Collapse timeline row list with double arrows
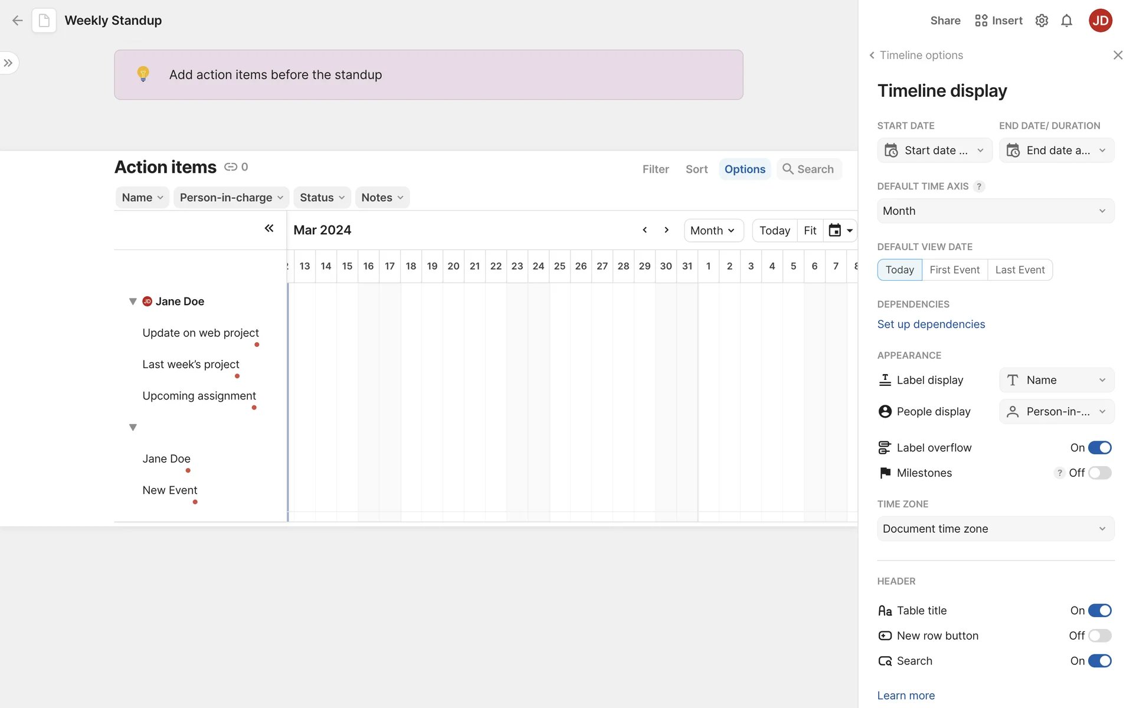The height and width of the screenshot is (708, 1133). [269, 228]
